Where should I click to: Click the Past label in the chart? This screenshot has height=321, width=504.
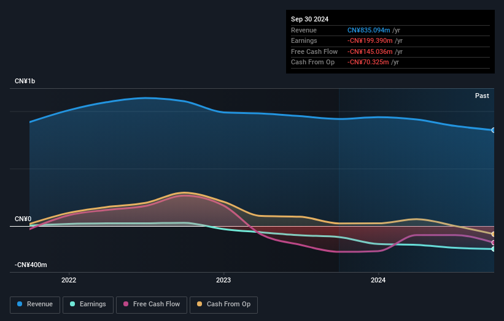coord(482,96)
